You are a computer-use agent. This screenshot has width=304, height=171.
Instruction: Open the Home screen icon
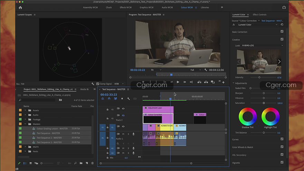pos(20,8)
